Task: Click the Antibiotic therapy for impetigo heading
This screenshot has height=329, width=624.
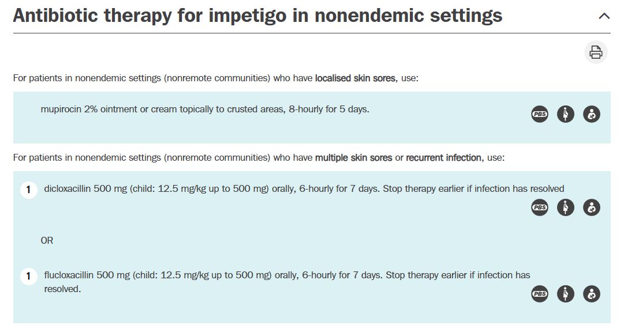Action: (257, 16)
